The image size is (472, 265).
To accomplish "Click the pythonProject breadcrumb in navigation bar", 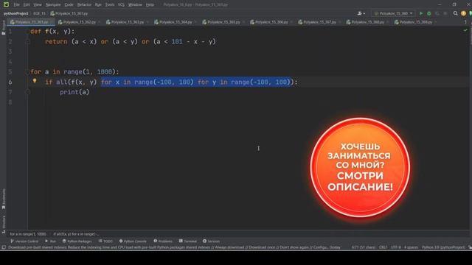I will point(16,13).
